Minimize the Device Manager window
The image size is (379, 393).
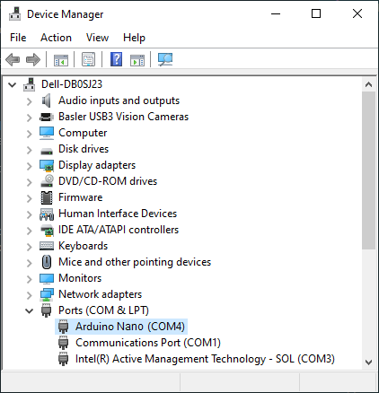(x=276, y=13)
